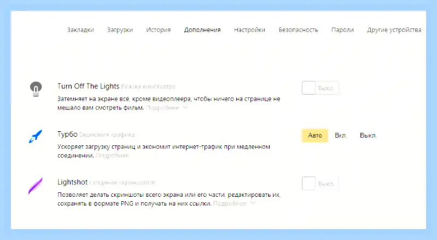Switch to the Пароли tab
437x240 pixels.
coord(342,30)
